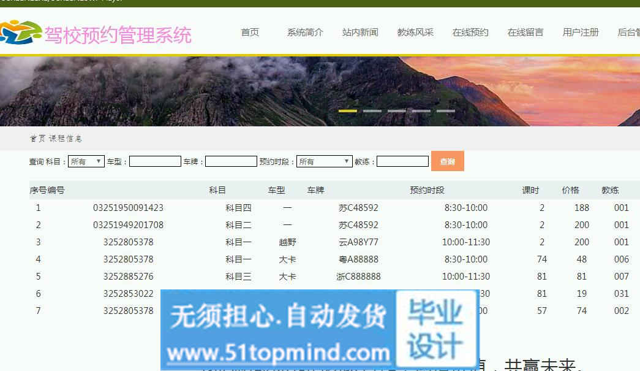Click the 科目三 cell in row 5
This screenshot has width=640, height=371.
click(x=238, y=276)
